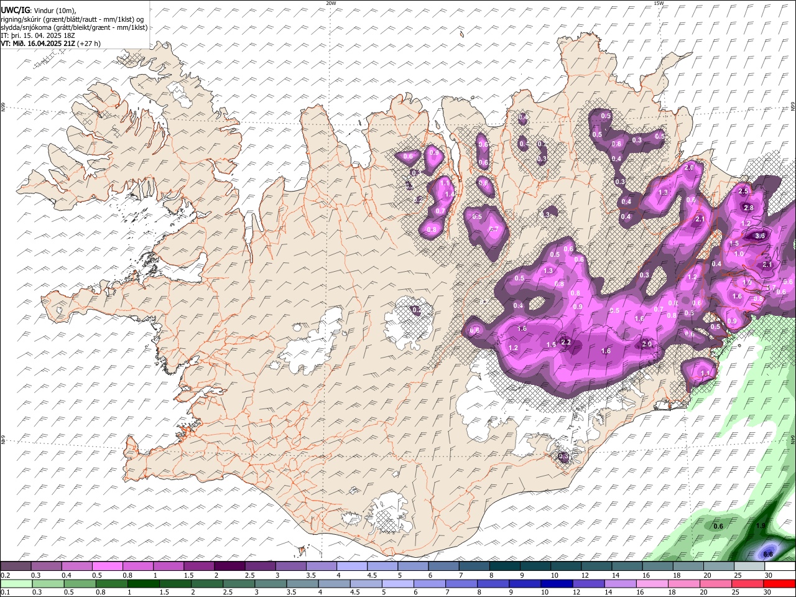Click the 20W longitude label
Image resolution: width=796 pixels, height=597 pixels.
tap(331, 3)
